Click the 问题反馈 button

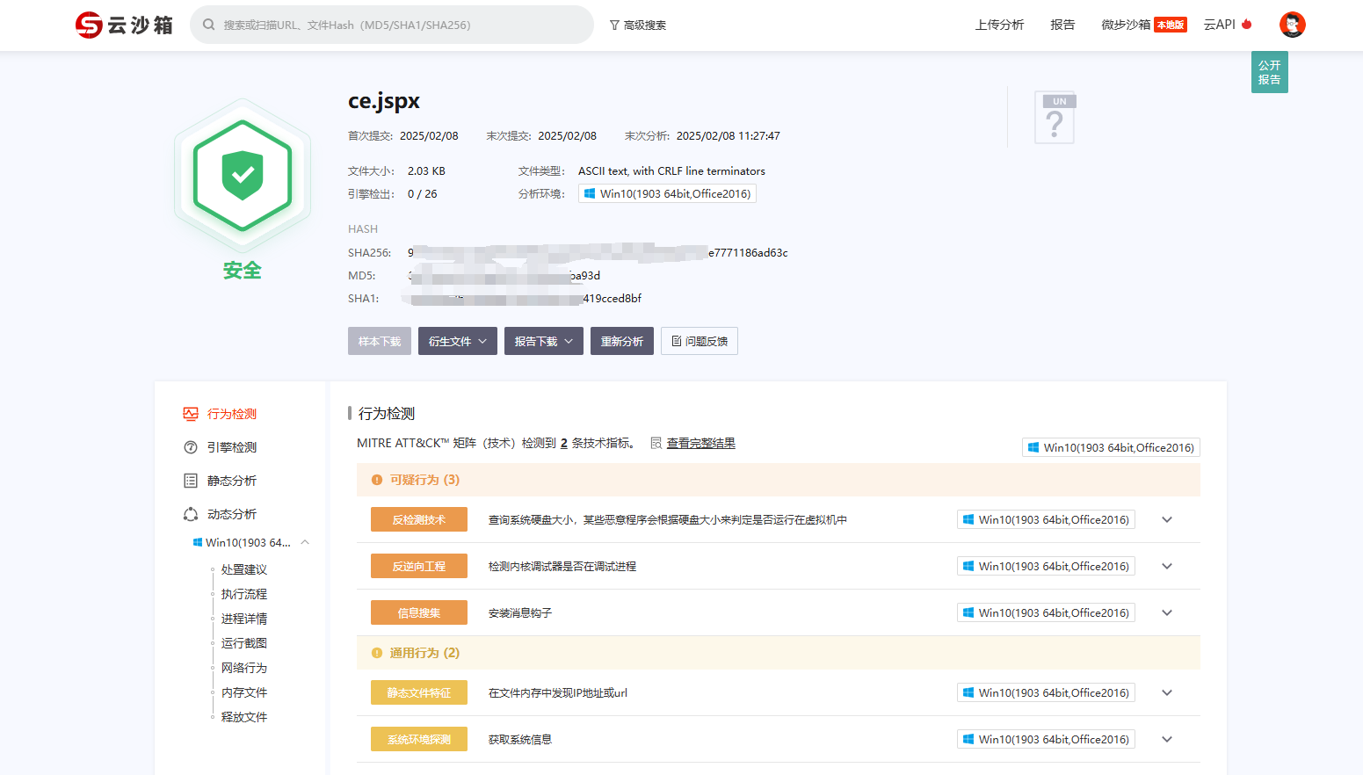coord(700,341)
